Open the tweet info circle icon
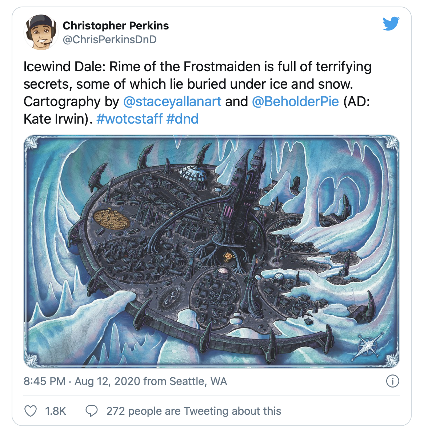The height and width of the screenshot is (437, 424). (x=392, y=381)
